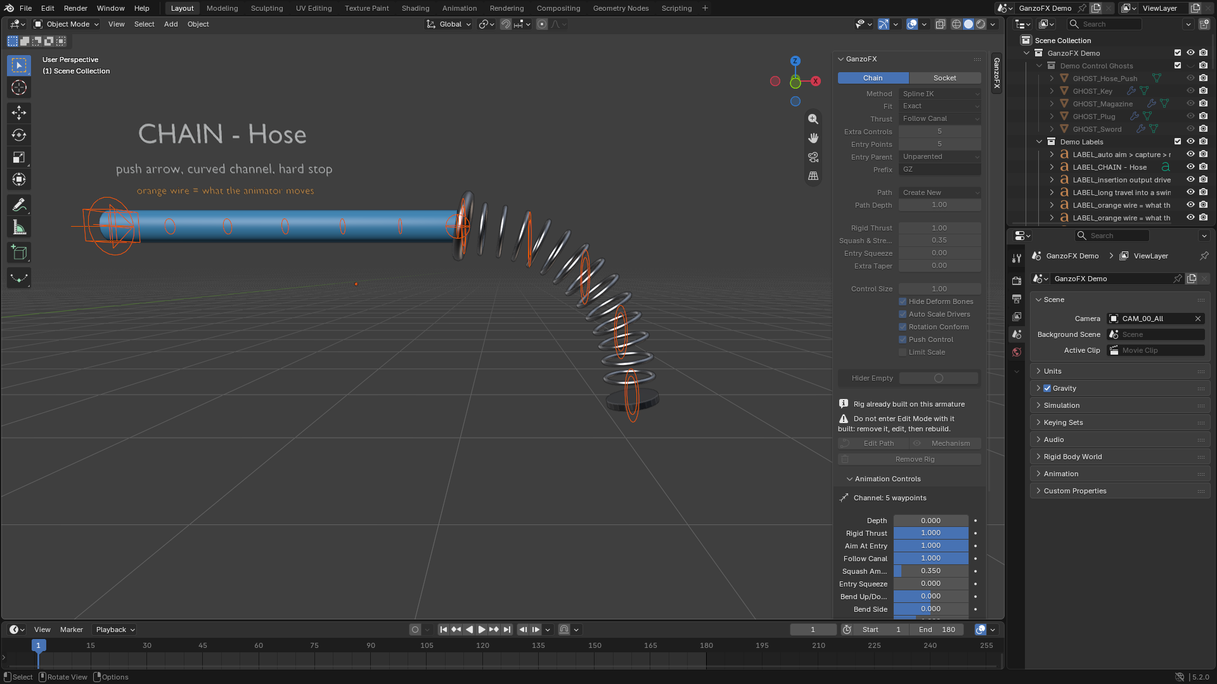Image resolution: width=1217 pixels, height=684 pixels.
Task: Open the Output properties tab icon
Action: [x=1017, y=299]
